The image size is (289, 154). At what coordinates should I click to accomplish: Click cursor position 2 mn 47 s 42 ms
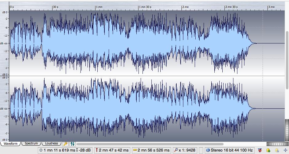coord(114,150)
